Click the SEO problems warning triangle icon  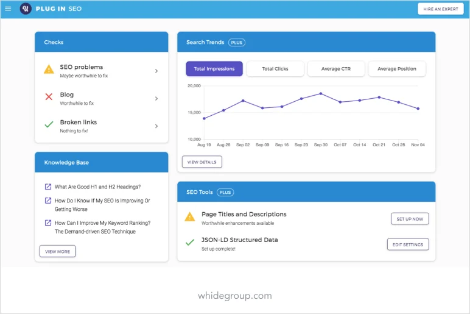pyautogui.click(x=49, y=70)
